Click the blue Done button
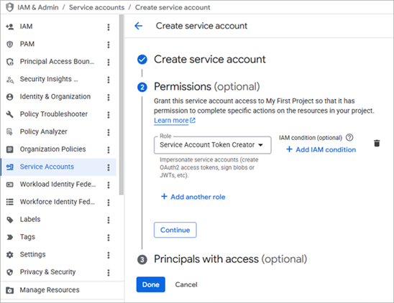 151,284
